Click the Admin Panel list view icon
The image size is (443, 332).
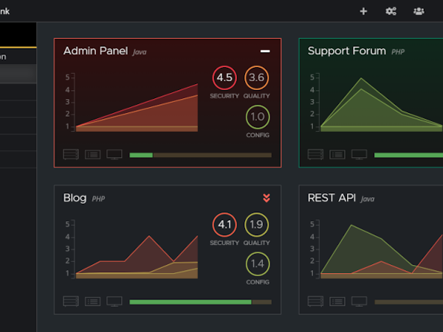93,154
